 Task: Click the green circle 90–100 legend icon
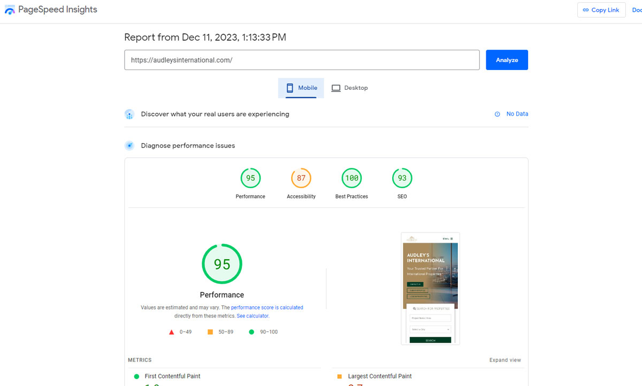click(x=251, y=332)
